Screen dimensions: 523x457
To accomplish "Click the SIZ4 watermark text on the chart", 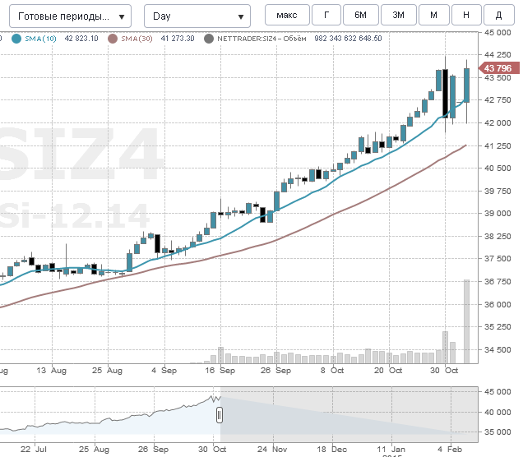I will [x=78, y=156].
